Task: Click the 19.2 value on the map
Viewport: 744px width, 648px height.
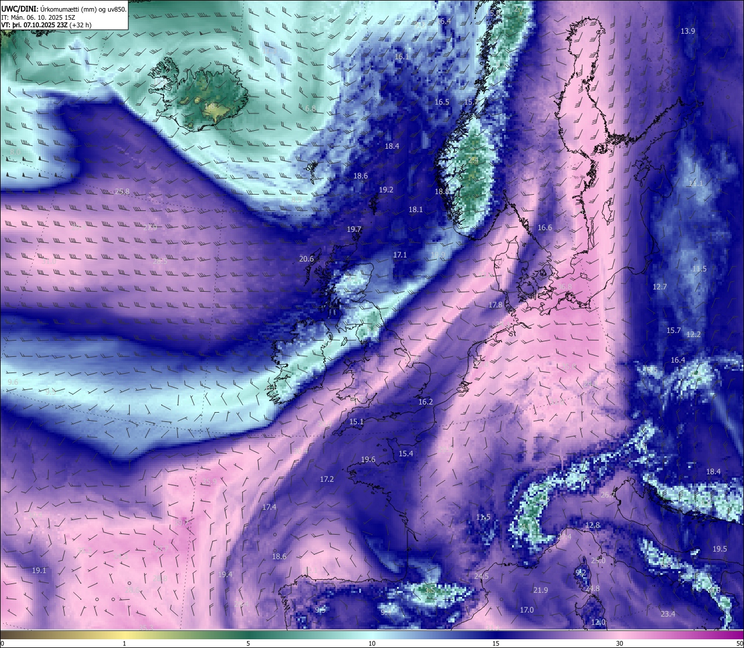Action: [386, 190]
